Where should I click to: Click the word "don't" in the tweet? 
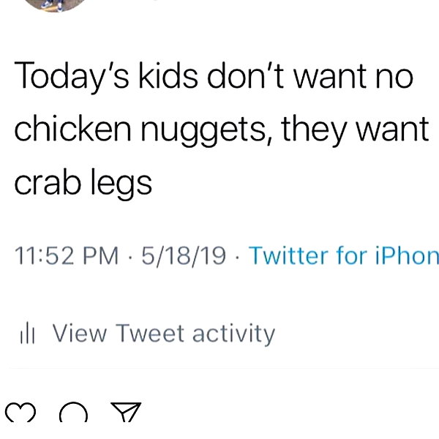tap(246, 75)
